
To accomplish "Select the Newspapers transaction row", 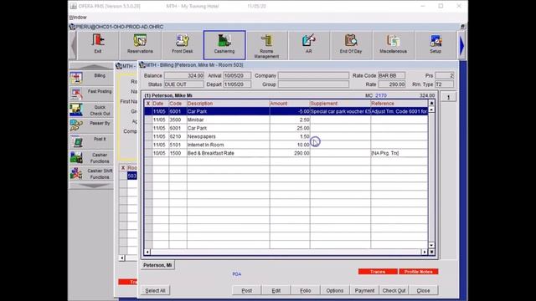I will click(x=286, y=136).
